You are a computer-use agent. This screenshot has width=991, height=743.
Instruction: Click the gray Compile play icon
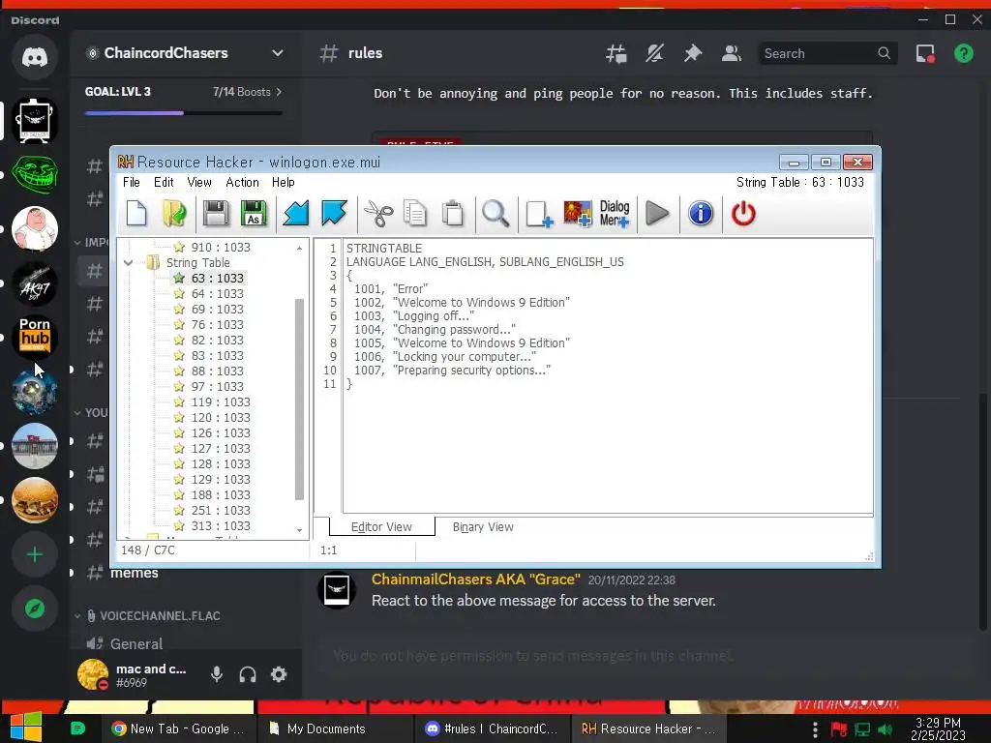point(657,214)
